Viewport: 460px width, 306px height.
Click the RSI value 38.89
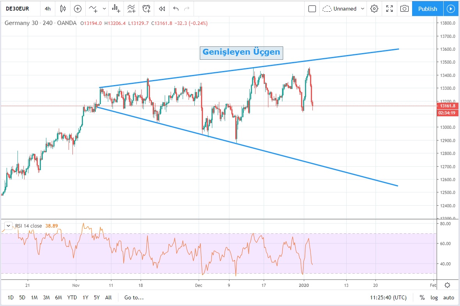coord(52,226)
